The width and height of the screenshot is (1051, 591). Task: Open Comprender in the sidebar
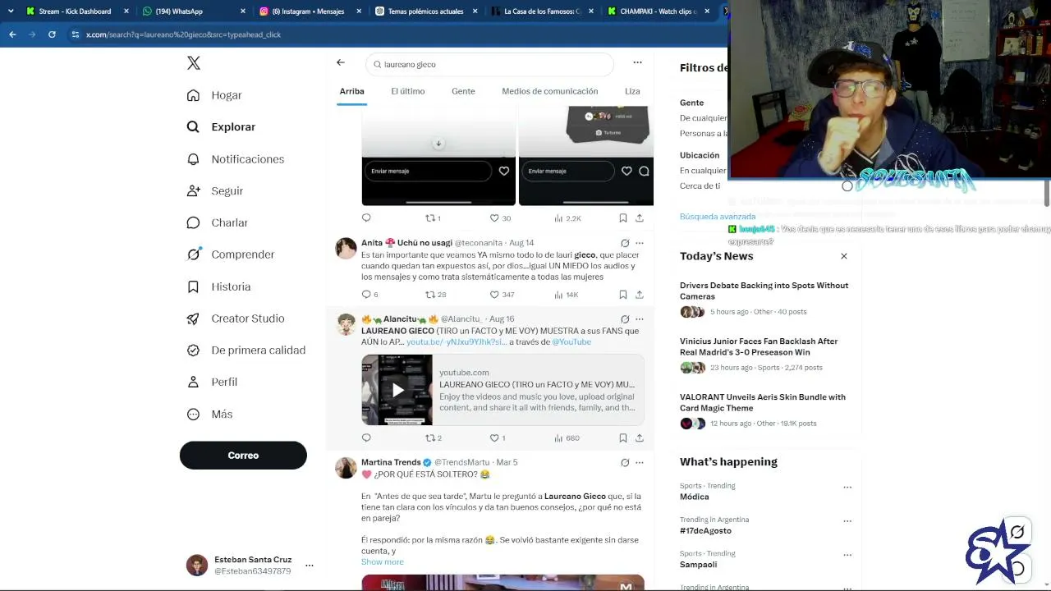pyautogui.click(x=231, y=254)
